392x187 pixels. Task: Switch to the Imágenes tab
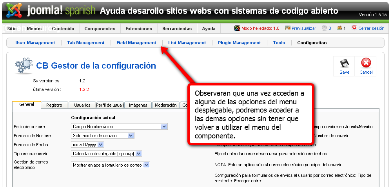tap(138, 105)
